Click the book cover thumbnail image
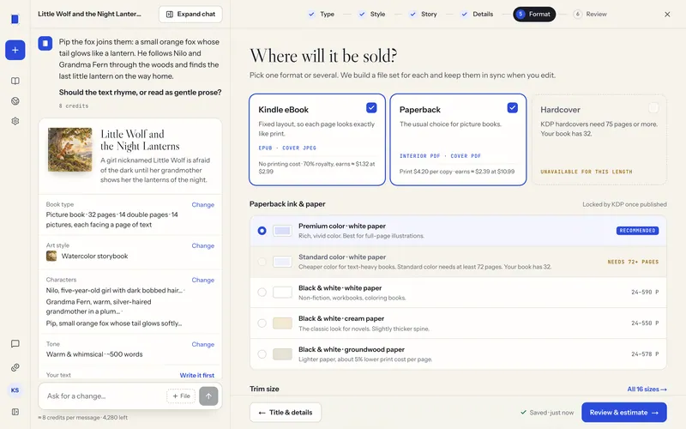The height and width of the screenshot is (429, 686). point(70,149)
